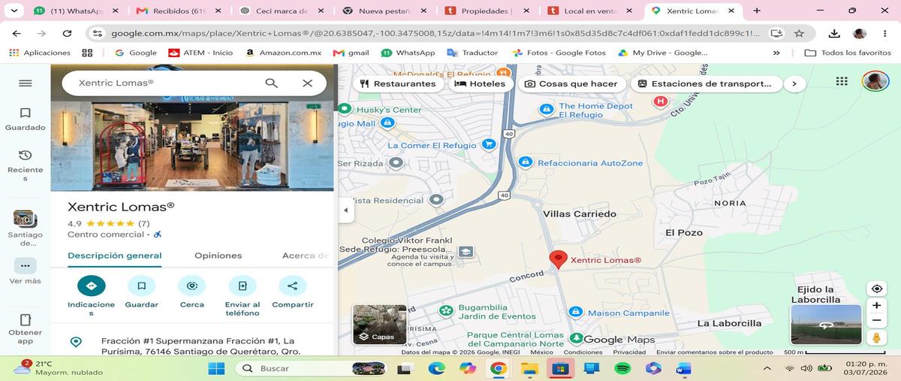Zoom in with the plus button
This screenshot has height=381, width=901.
[875, 306]
